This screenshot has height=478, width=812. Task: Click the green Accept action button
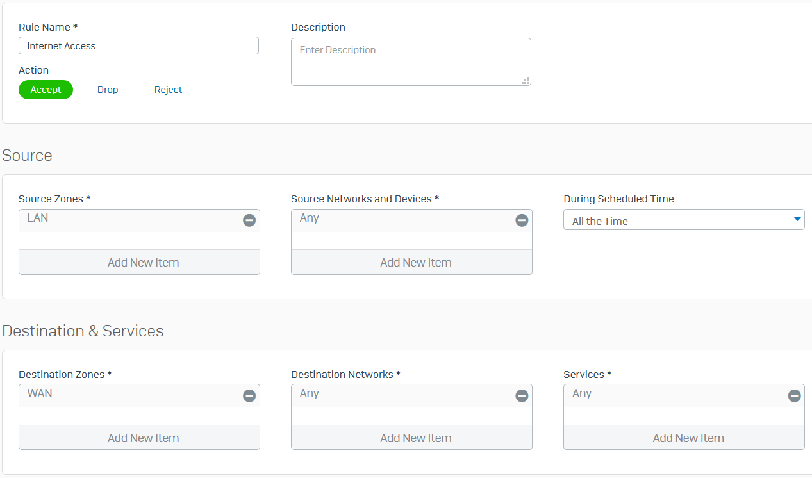(x=46, y=89)
